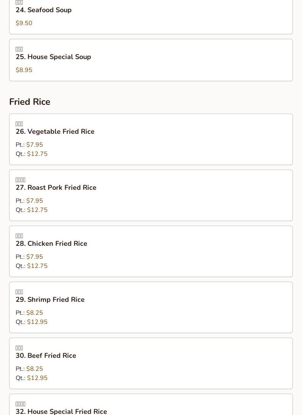Click the $9.50 Seafood Soup price
Viewport: 302px width, 415px height.
click(24, 23)
